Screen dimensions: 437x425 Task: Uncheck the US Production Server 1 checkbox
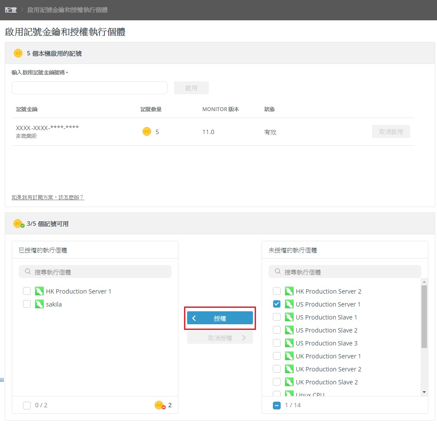coord(277,304)
